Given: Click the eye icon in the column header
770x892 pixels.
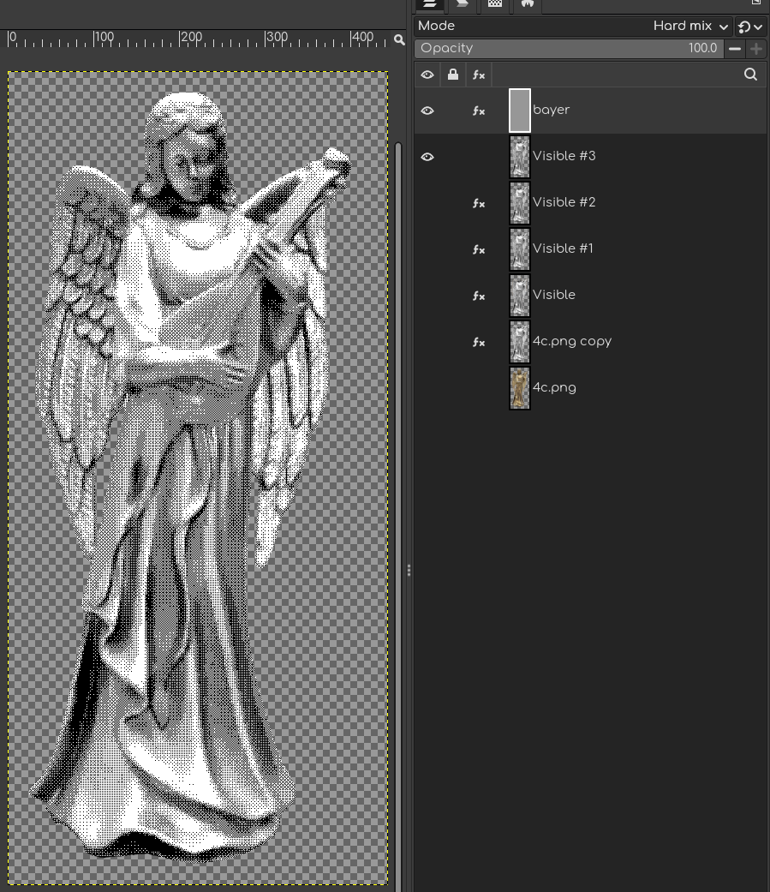Looking at the screenshot, I should 427,75.
